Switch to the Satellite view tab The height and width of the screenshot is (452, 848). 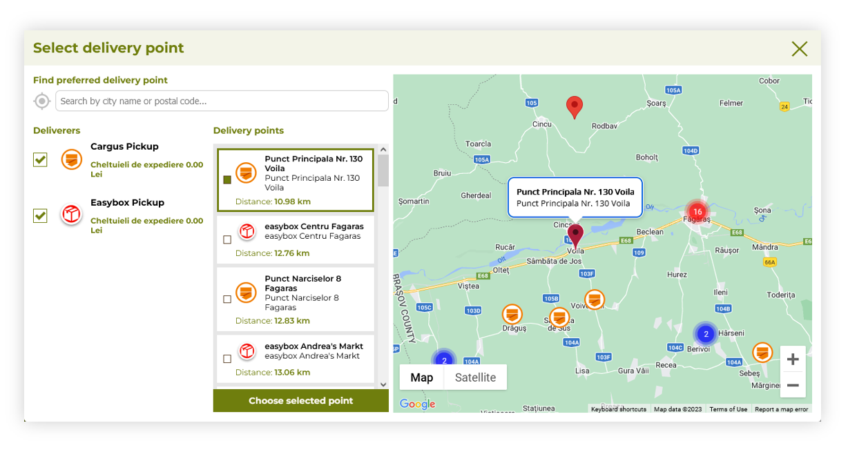tap(475, 377)
